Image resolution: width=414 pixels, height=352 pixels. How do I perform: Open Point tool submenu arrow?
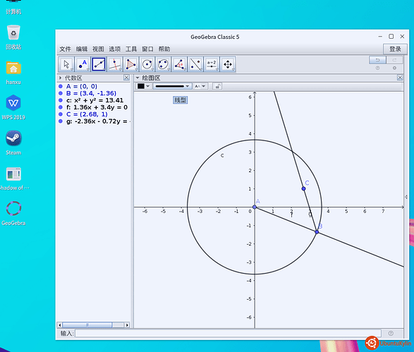click(88, 69)
